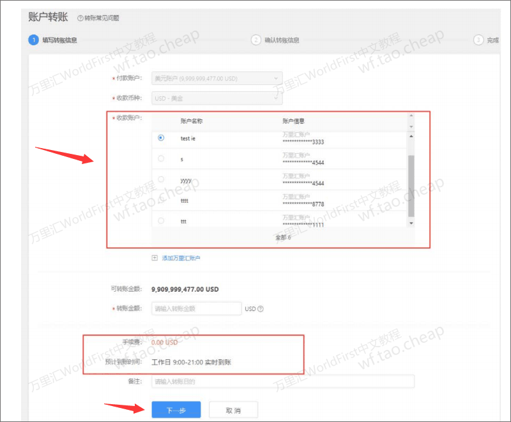Open the 付款账户 dropdown
Viewport: 511px width, 422px height.
click(217, 79)
